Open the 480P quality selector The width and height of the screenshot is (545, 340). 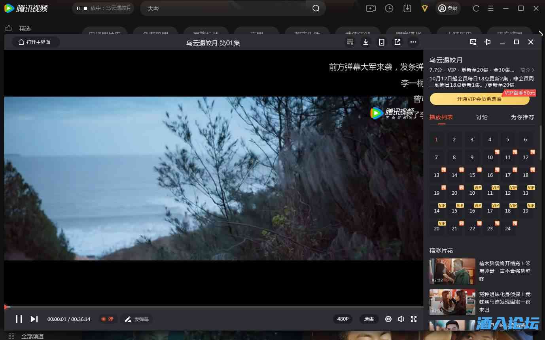(343, 319)
